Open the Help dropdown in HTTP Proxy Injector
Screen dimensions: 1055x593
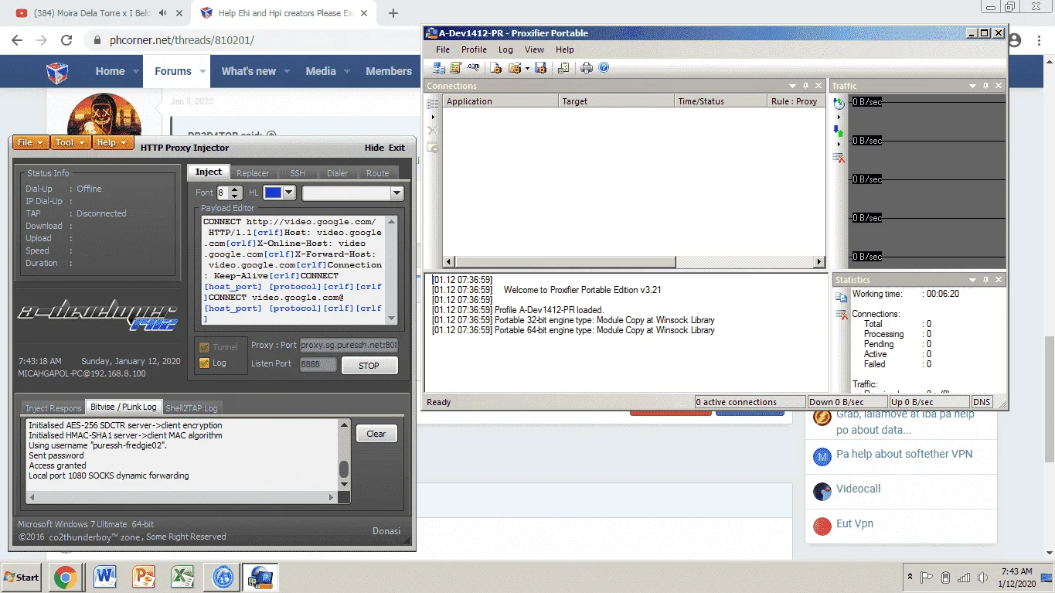pyautogui.click(x=113, y=142)
